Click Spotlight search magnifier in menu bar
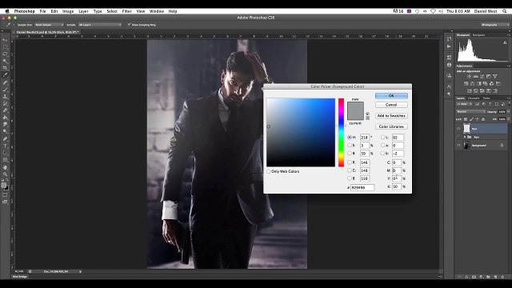Viewport: 512px width, 288px height. pyautogui.click(x=505, y=11)
